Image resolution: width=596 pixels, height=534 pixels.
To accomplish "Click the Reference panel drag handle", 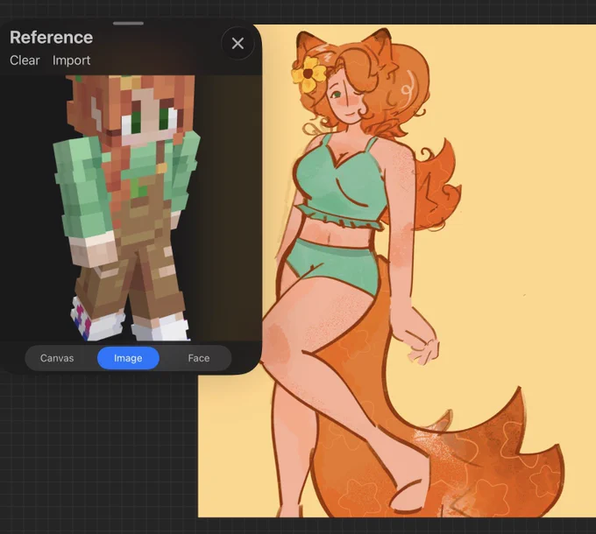I will [129, 23].
